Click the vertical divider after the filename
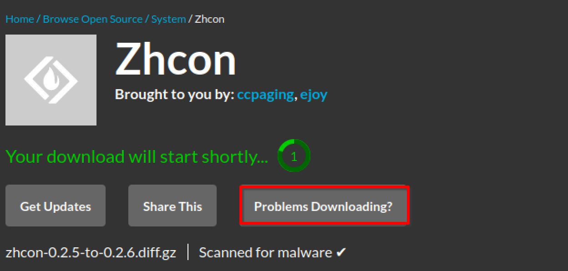Viewport: 568px width, 271px height. [x=188, y=252]
